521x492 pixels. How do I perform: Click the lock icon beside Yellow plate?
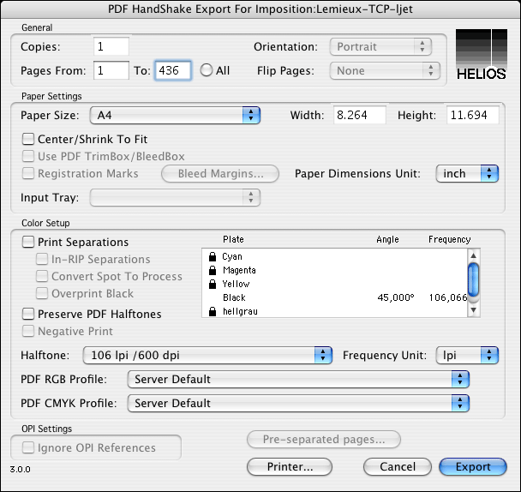coord(213,284)
